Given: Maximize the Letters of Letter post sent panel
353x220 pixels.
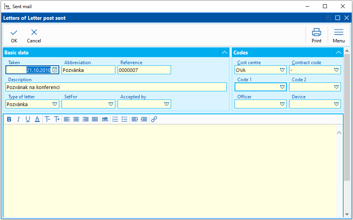Looking at the screenshot, I should 337,18.
